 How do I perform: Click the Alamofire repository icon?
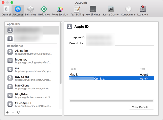pos(10,52)
